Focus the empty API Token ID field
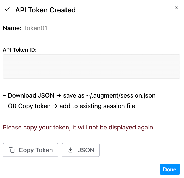184x178 pixels. pos(91,67)
